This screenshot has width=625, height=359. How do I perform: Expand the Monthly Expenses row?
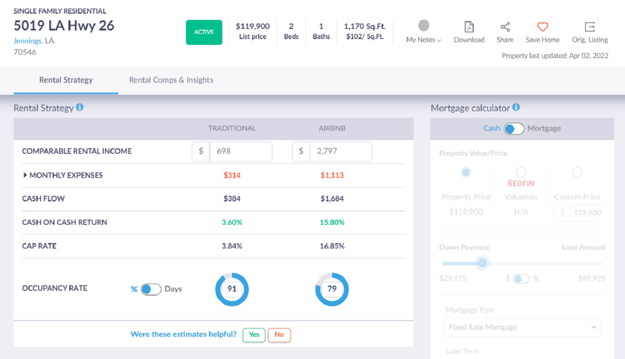point(24,175)
